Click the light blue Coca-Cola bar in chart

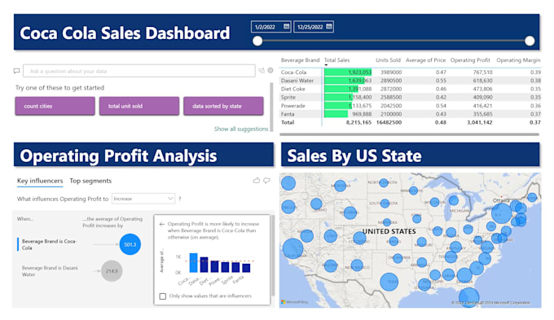(x=193, y=262)
